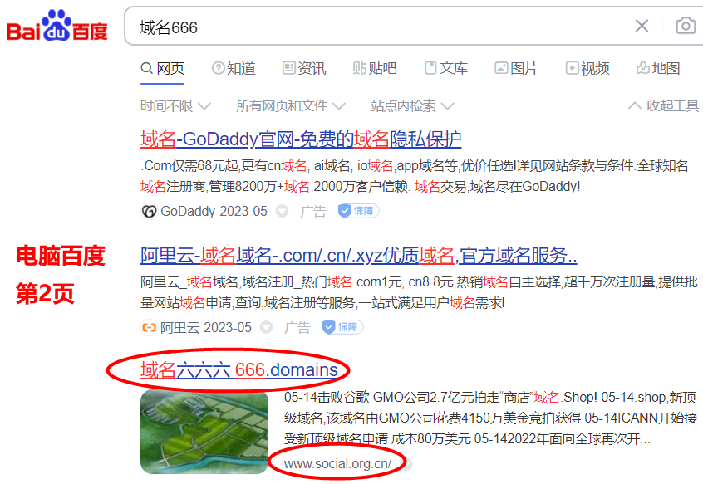Click the aerial thumbnail image in result
The width and height of the screenshot is (703, 484).
pyautogui.click(x=204, y=432)
